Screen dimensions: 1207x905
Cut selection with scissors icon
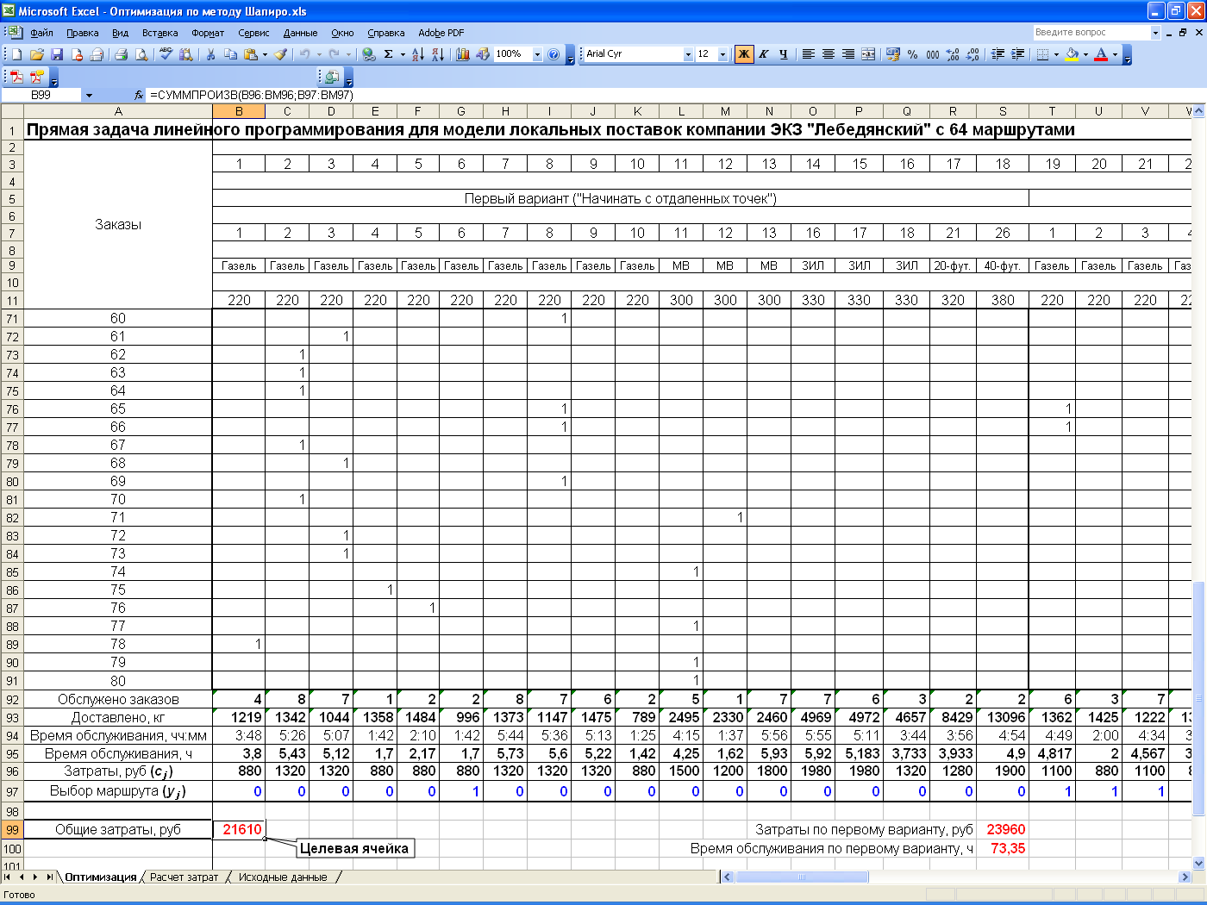[x=210, y=54]
